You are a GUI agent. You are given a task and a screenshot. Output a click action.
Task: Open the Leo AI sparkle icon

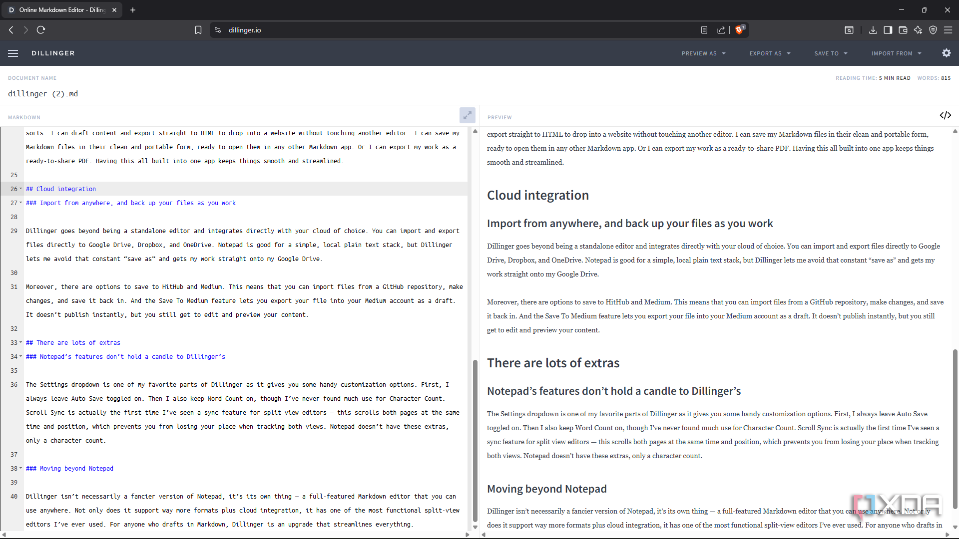[x=918, y=30]
